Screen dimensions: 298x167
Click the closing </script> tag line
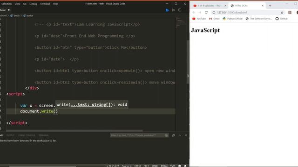pyautogui.click(x=17, y=123)
